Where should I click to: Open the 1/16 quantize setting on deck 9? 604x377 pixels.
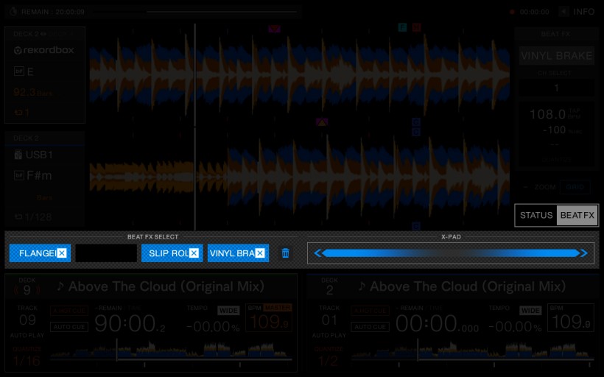[26, 362]
